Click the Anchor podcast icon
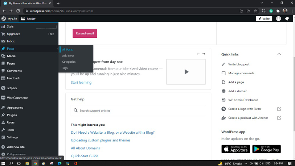Viewport: 295px width, 166px height. pyautogui.click(x=224, y=118)
